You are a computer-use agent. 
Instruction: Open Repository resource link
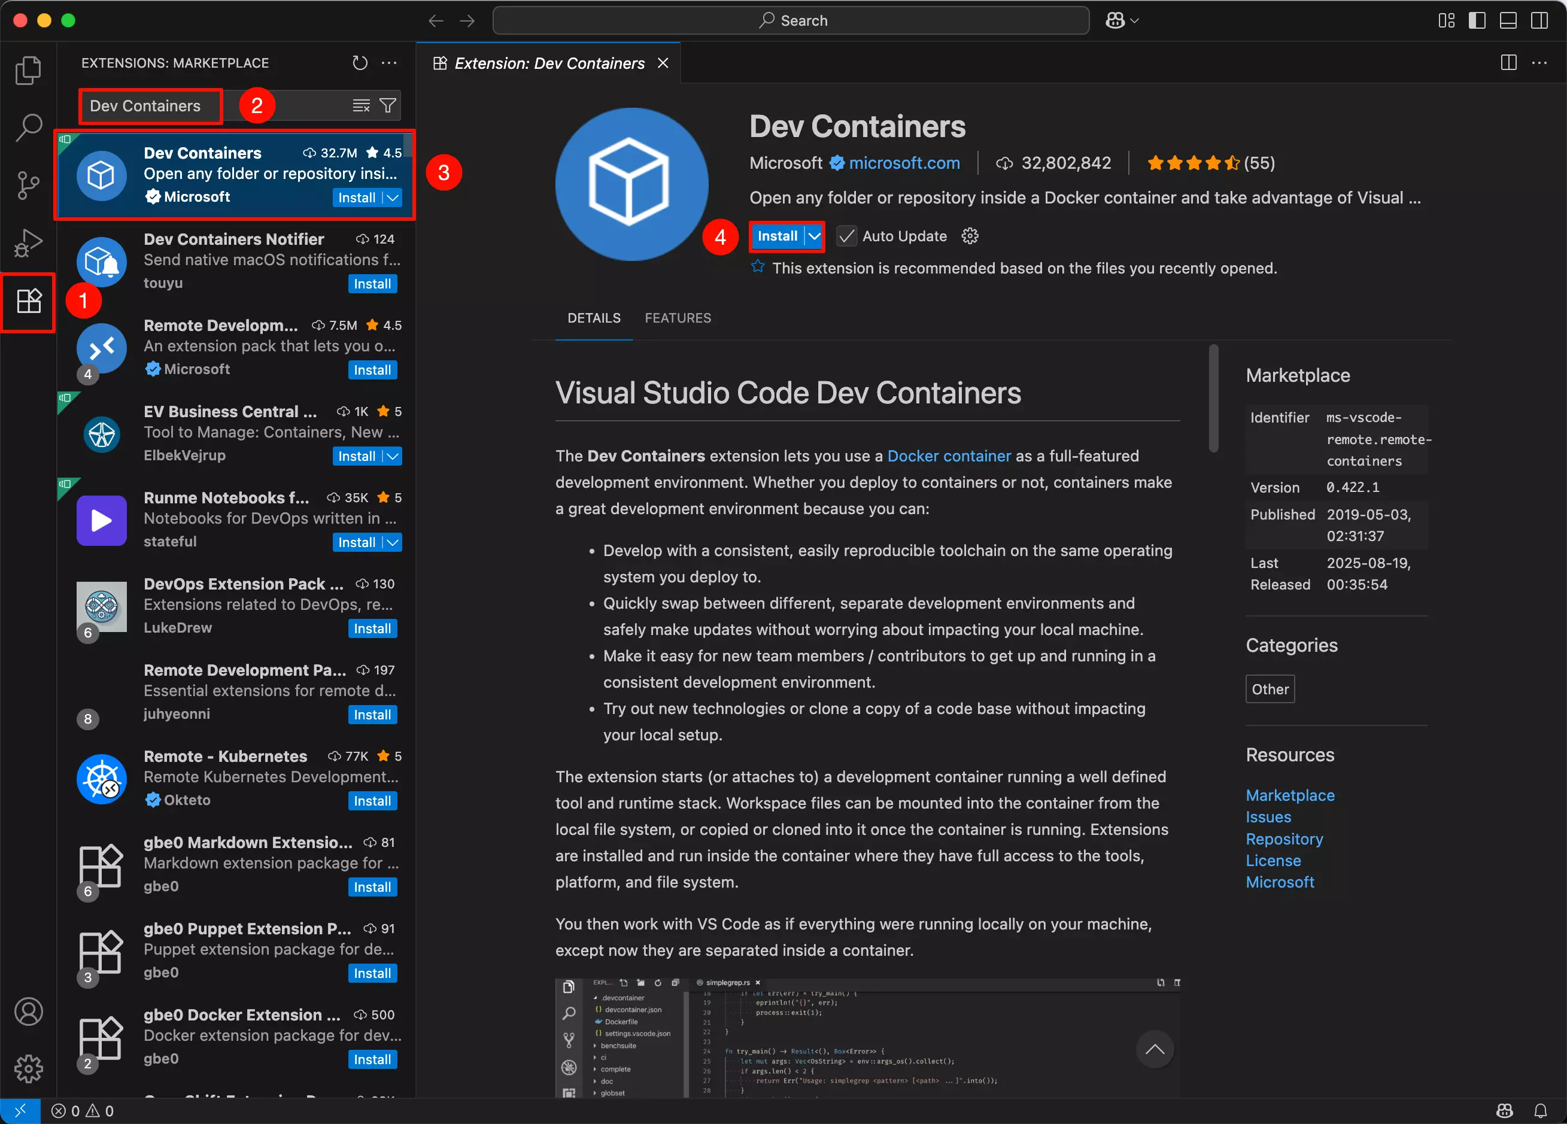click(1284, 839)
